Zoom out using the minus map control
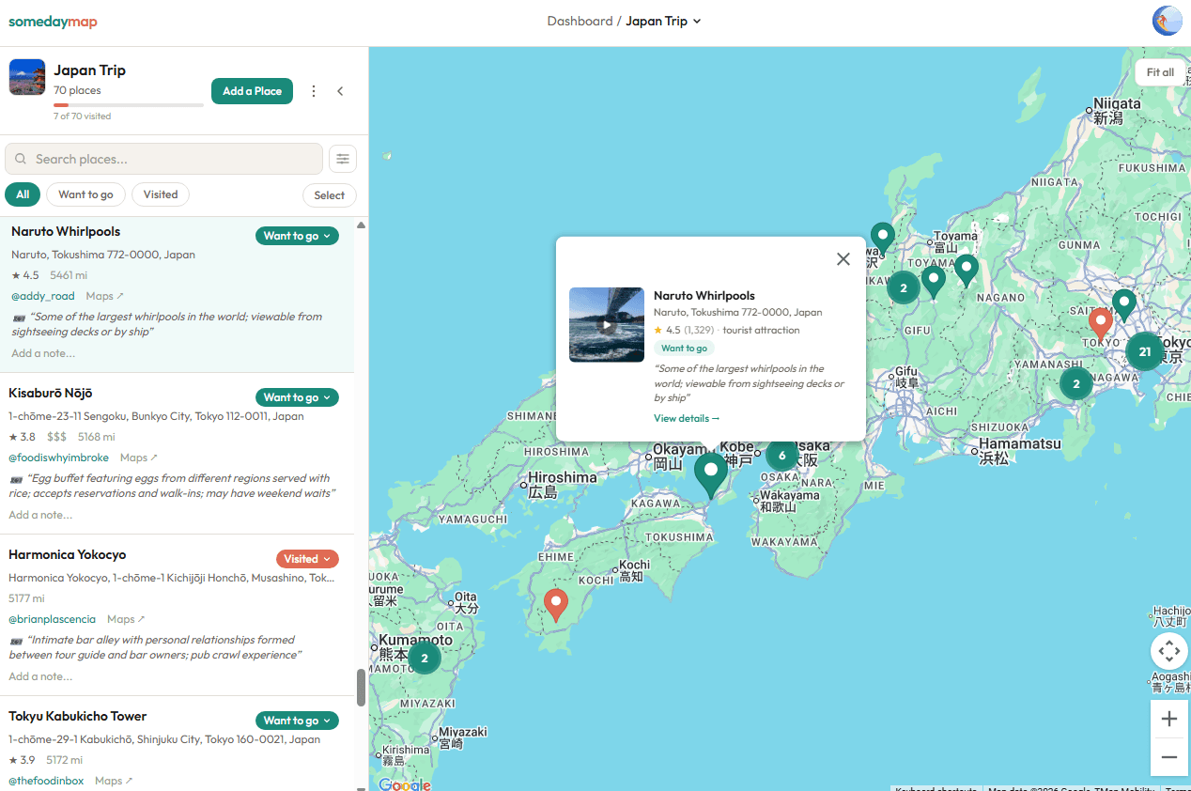The width and height of the screenshot is (1191, 791). click(1168, 756)
